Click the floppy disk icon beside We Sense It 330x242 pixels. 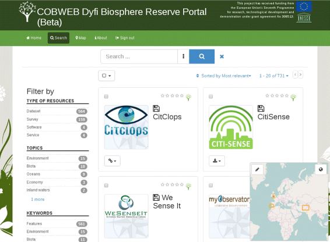click(x=156, y=197)
